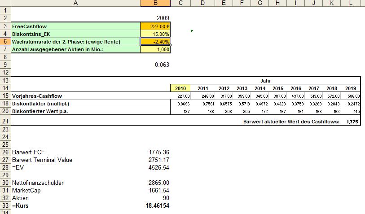Image resolution: width=365 pixels, height=214 pixels.
Task: Select the Barwert Terminal Value 2751.17 cell
Action: pos(155,160)
